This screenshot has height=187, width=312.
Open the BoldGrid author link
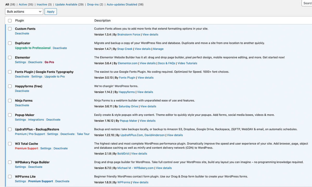pyautogui.click(x=123, y=154)
